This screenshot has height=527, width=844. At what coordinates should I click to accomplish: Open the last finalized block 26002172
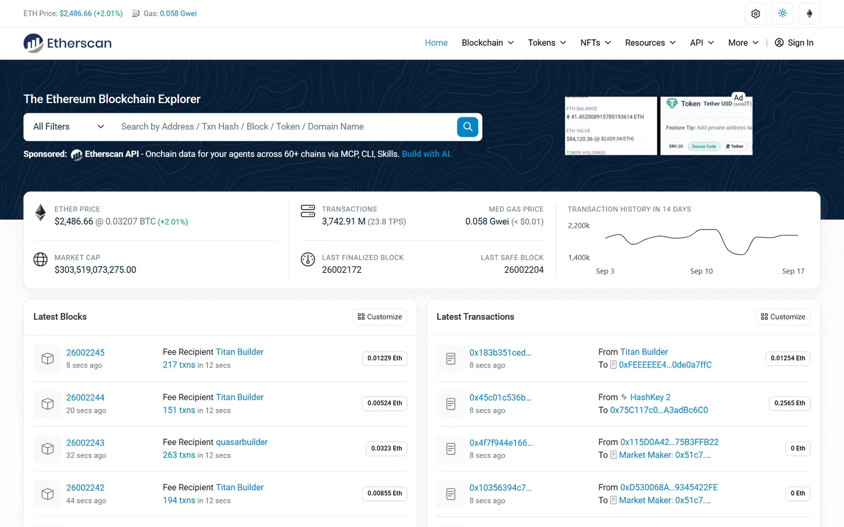coord(342,270)
